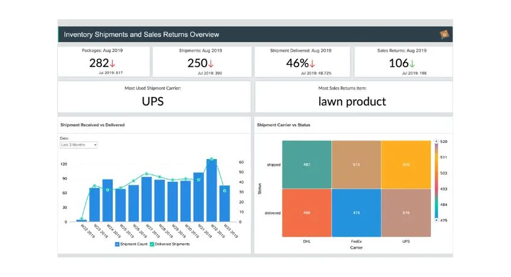511x277 pixels.
Task: Click 'Shipment Received vs Delivered' chart title
Action: click(x=92, y=125)
